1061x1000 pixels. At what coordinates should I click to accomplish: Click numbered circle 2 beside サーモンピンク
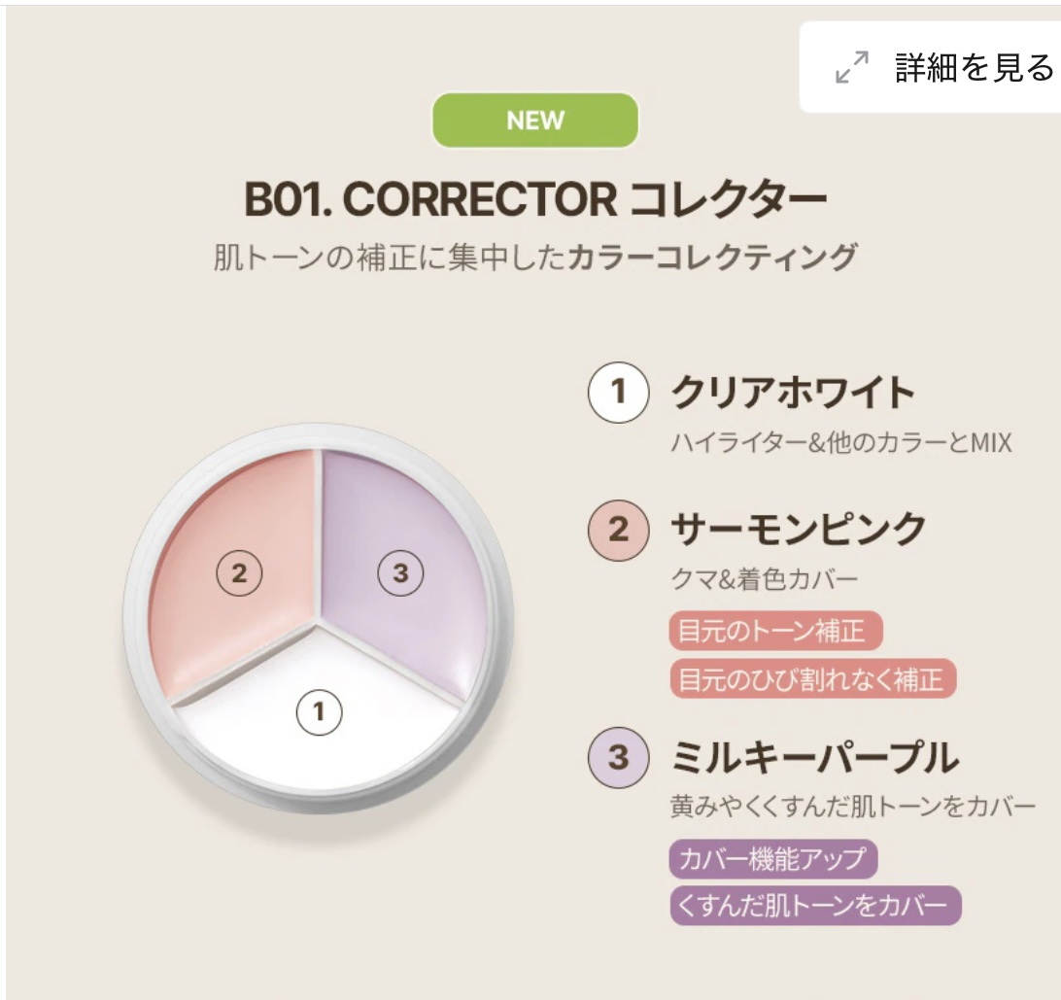pyautogui.click(x=618, y=531)
